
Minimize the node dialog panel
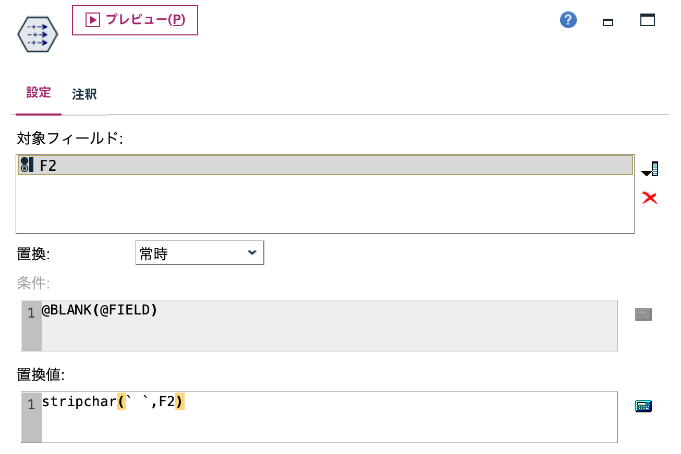point(607,22)
